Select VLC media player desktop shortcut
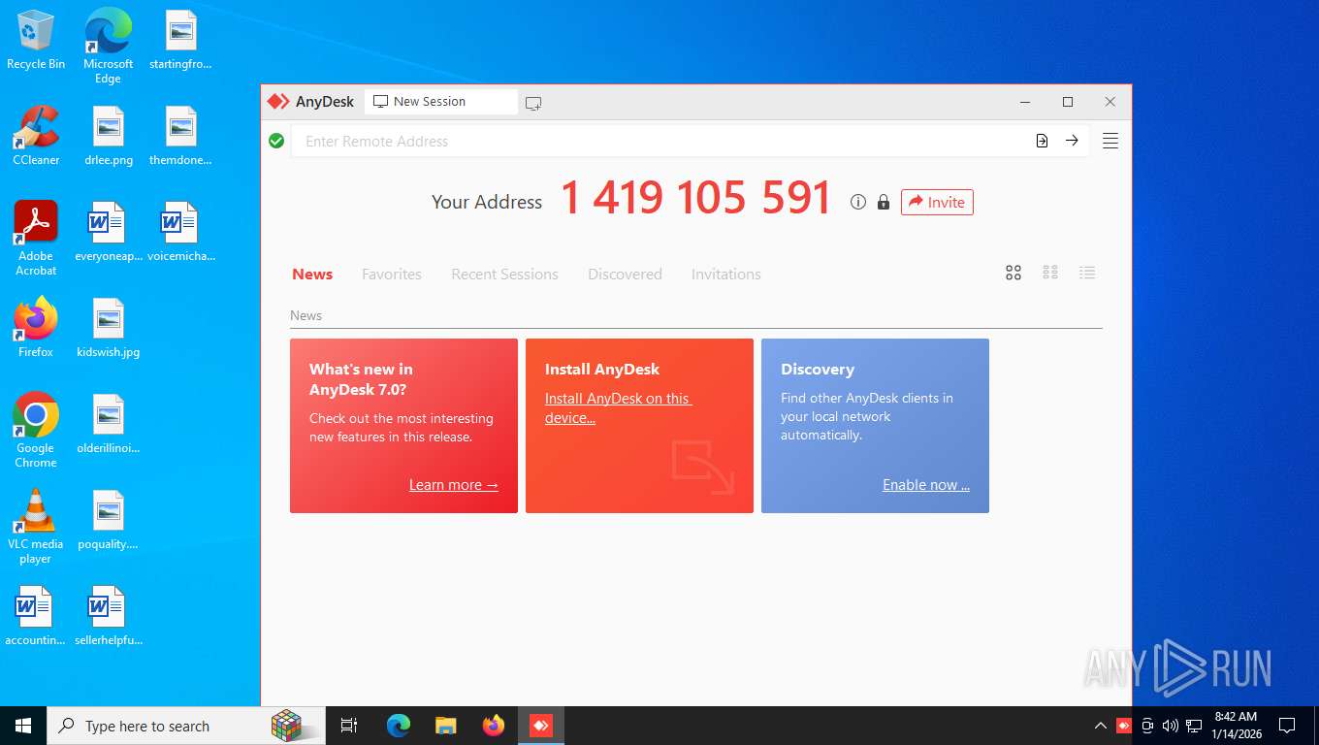This screenshot has height=745, width=1319. tap(36, 527)
